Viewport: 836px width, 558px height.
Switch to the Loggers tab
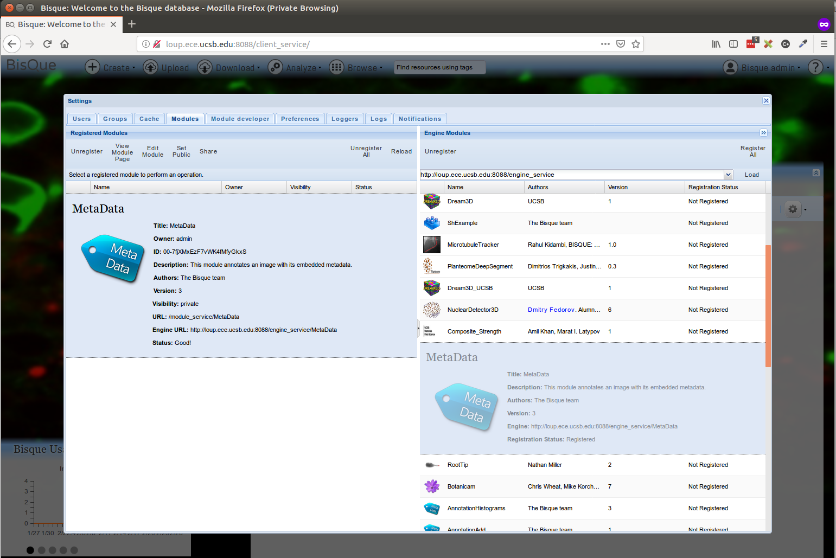(x=344, y=119)
